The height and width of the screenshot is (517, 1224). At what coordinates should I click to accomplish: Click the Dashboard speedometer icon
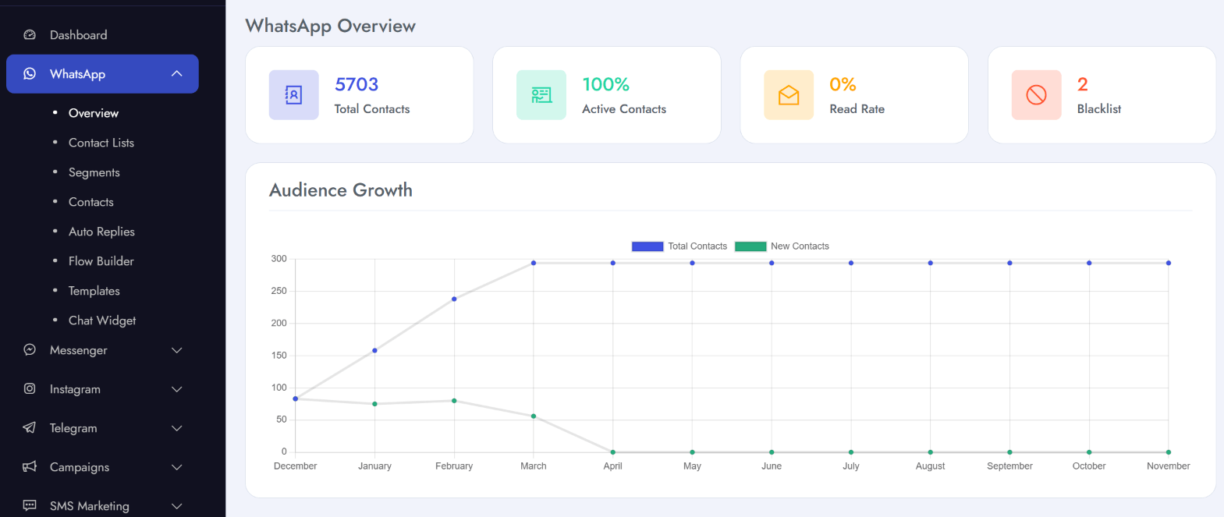pyautogui.click(x=30, y=34)
